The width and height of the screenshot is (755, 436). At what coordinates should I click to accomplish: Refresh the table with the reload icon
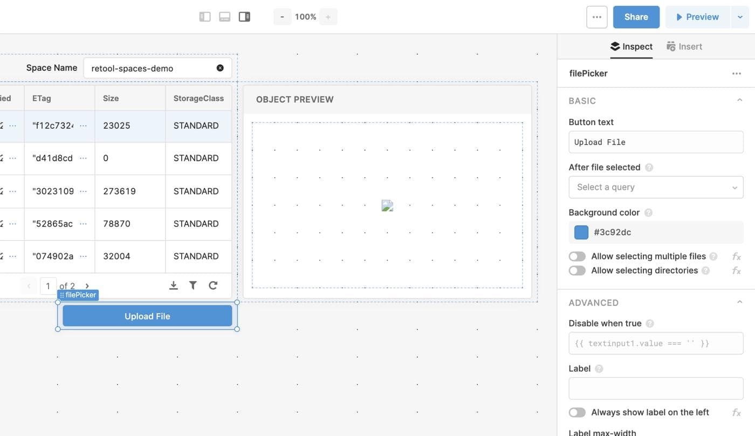(213, 285)
